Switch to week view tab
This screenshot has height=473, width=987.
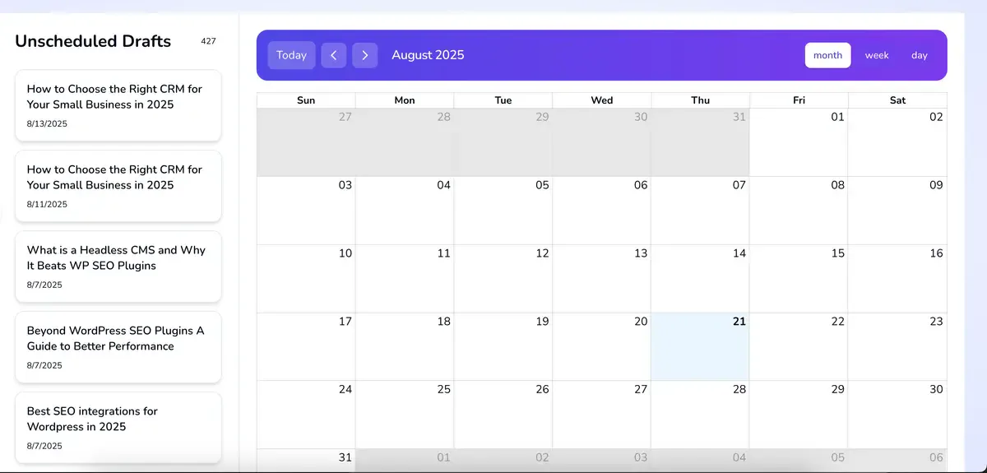(877, 55)
